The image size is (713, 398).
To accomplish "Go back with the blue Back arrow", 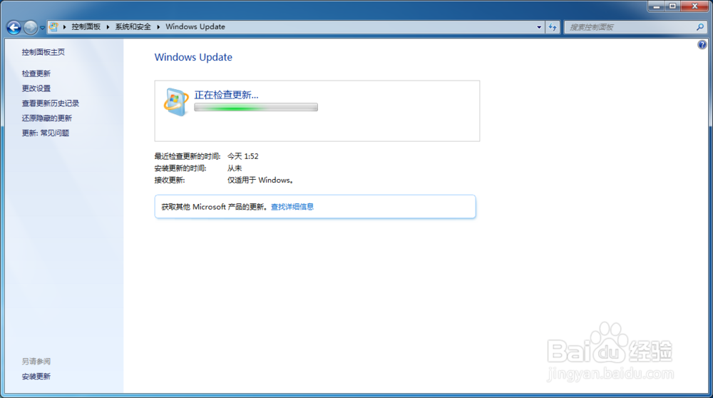I will (x=14, y=27).
